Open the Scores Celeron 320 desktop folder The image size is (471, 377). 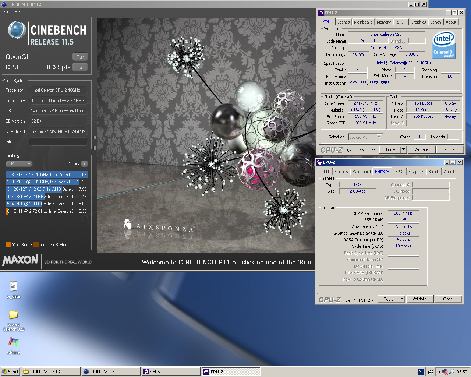[13, 320]
